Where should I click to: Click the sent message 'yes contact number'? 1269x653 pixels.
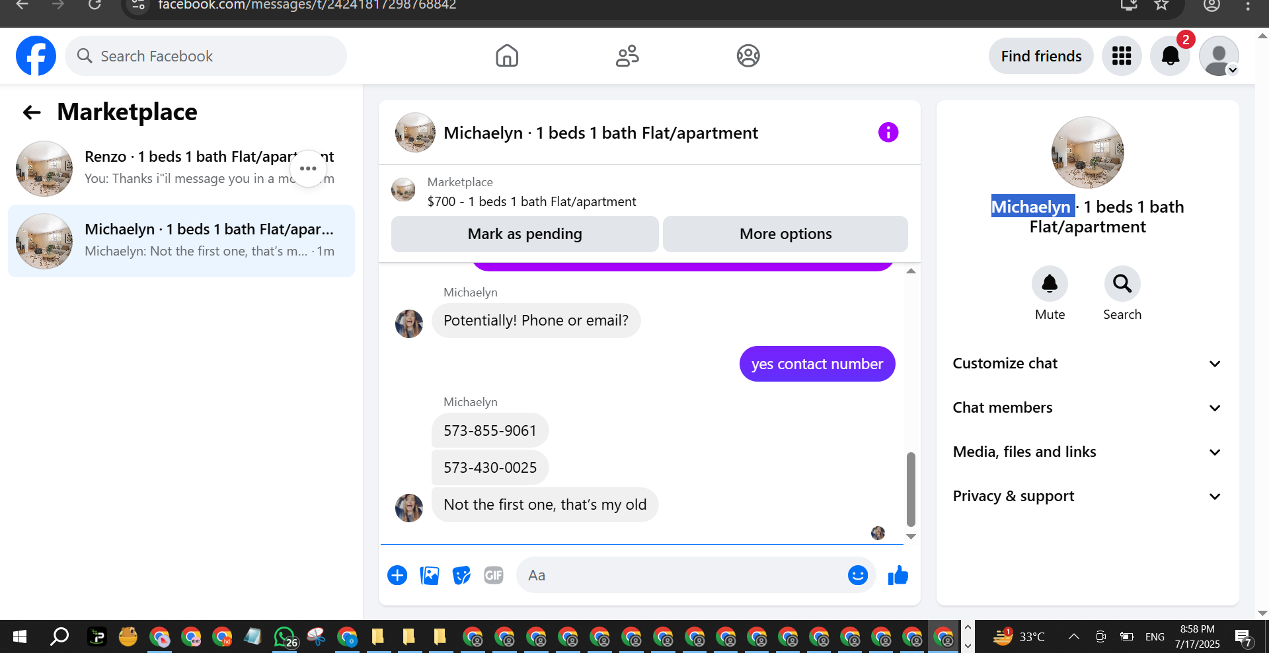click(817, 364)
